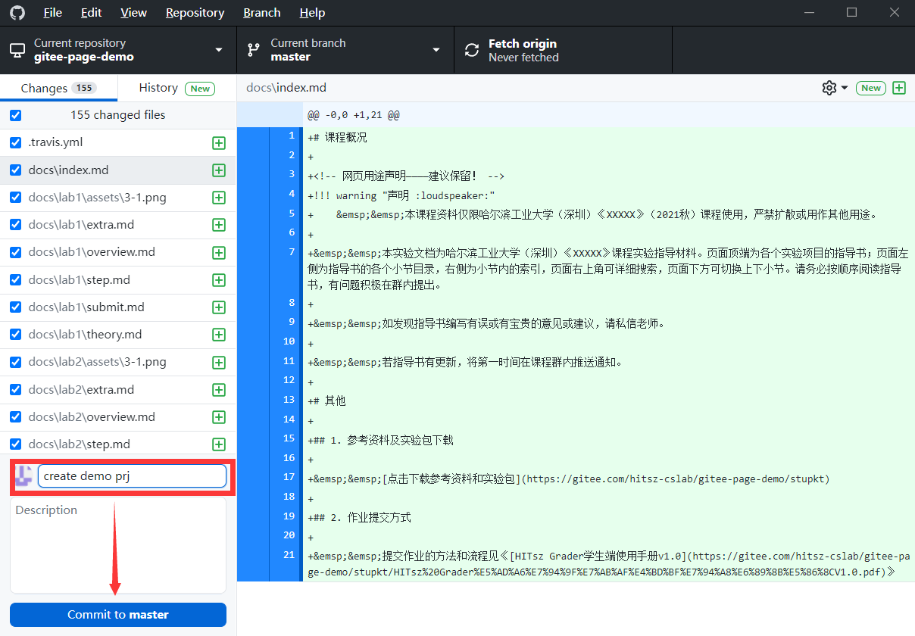Open the Repository menu
Image resolution: width=915 pixels, height=636 pixels.
pos(195,12)
